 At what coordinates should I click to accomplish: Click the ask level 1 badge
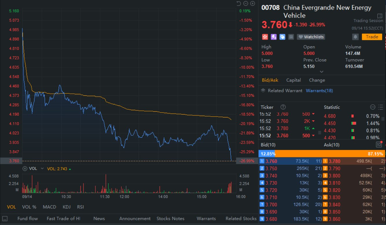pyautogui.click(x=325, y=161)
